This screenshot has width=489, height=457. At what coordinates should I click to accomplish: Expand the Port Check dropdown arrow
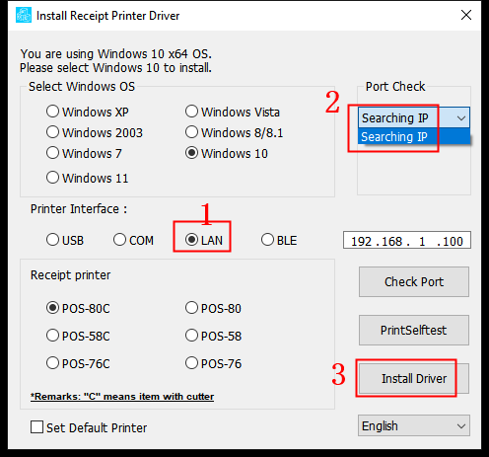[461, 118]
